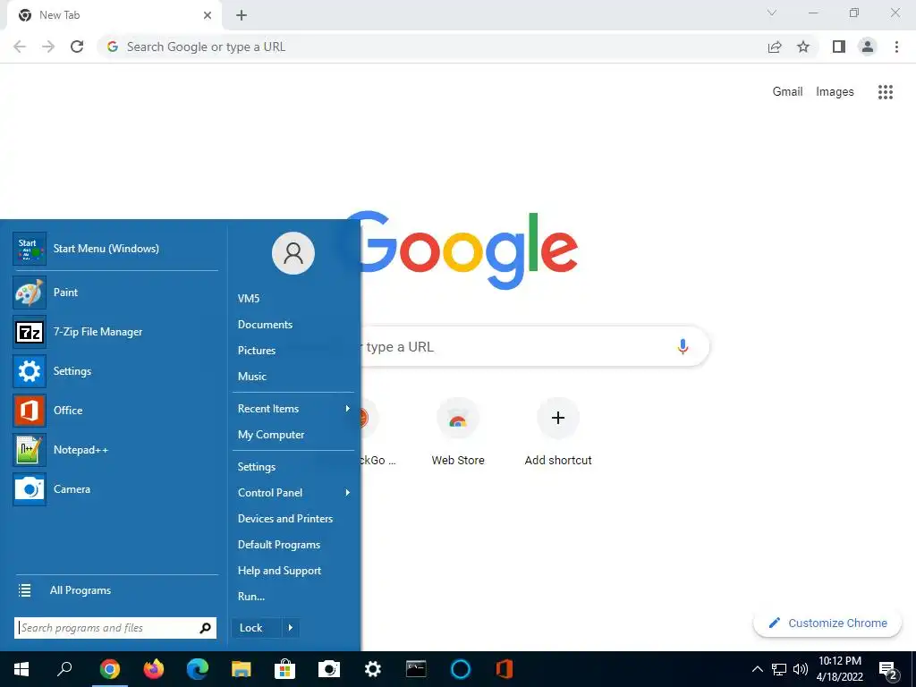Open network icon in system tray

[779, 669]
